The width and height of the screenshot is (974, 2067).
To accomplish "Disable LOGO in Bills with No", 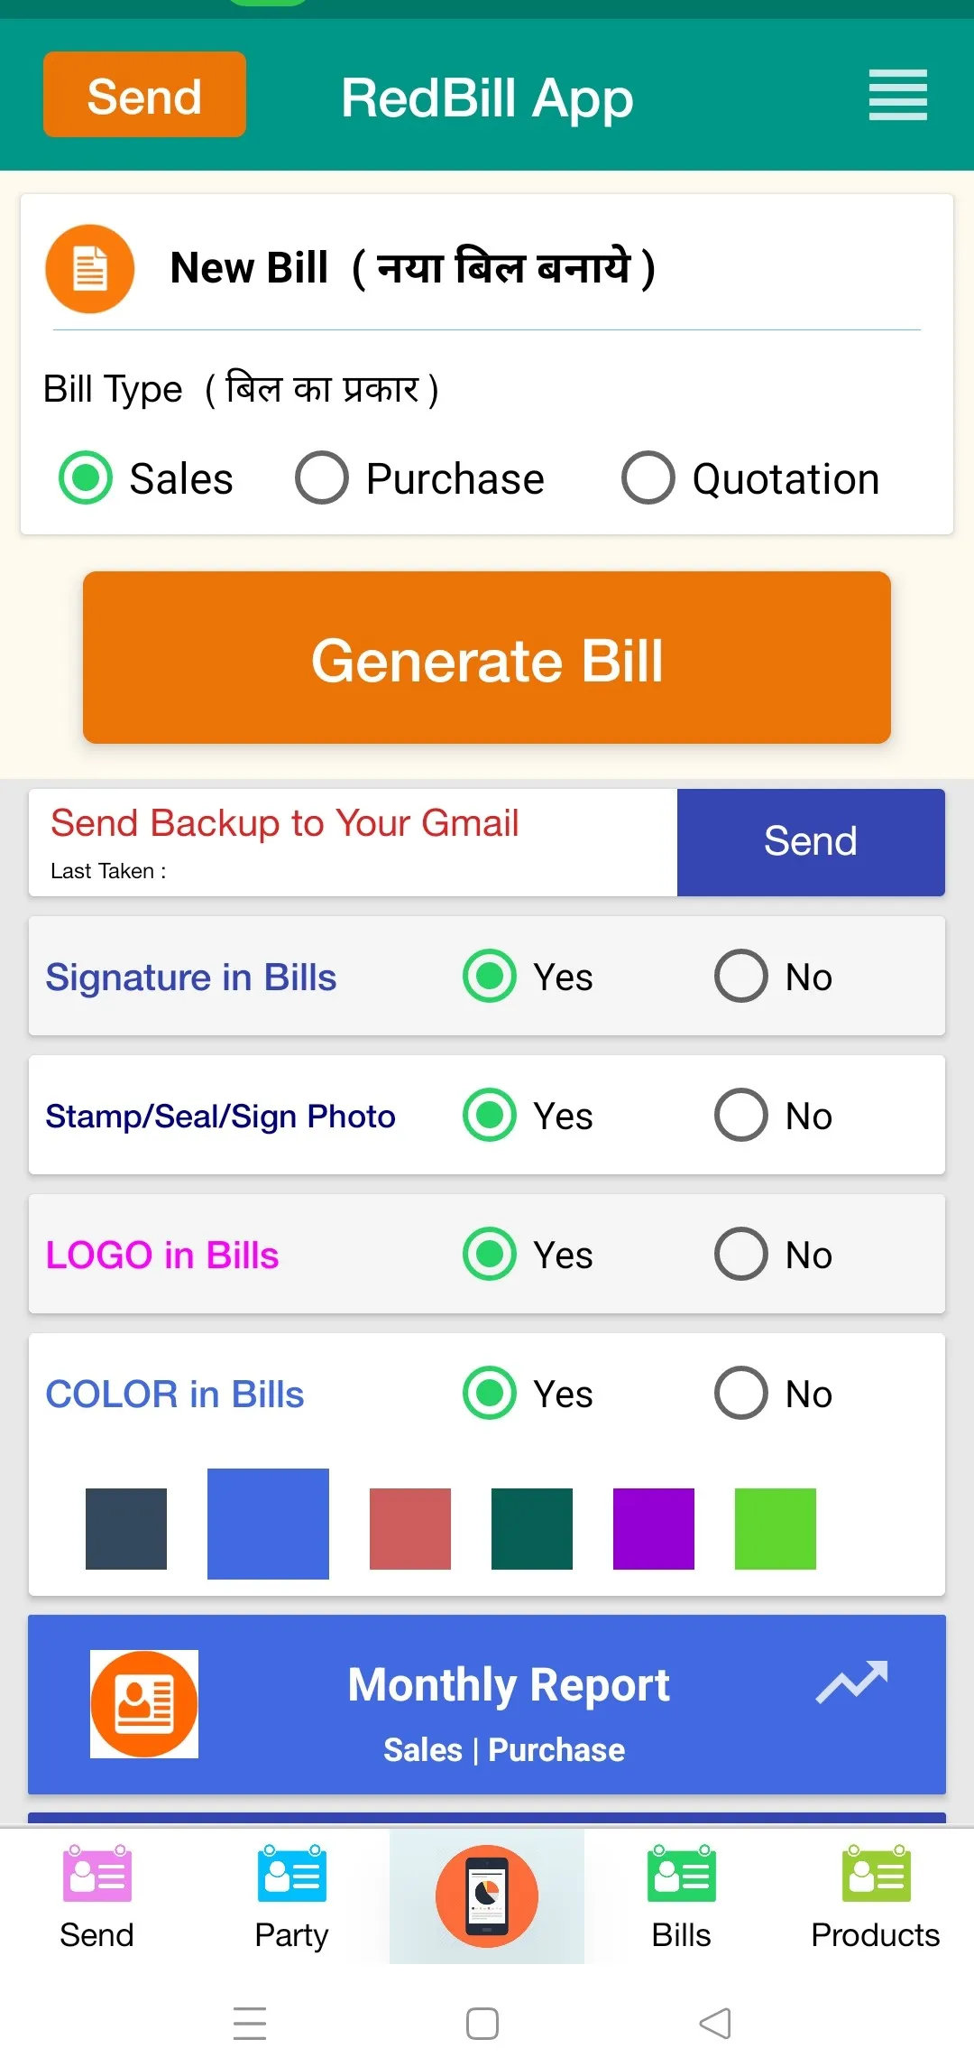I will 741,1254.
